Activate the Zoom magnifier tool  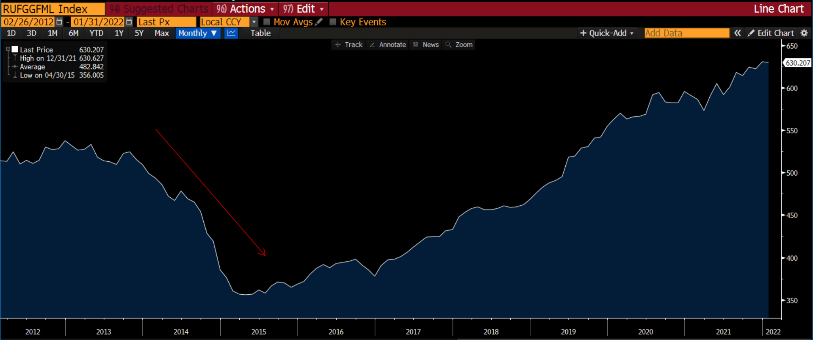[459, 44]
